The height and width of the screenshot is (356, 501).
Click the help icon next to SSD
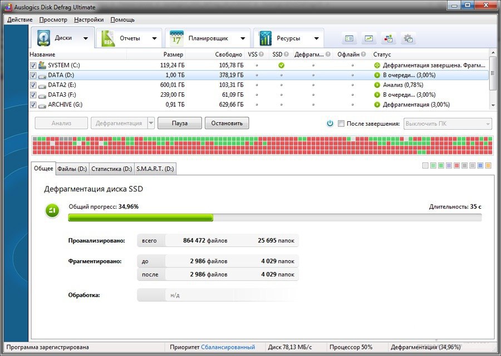coord(286,55)
